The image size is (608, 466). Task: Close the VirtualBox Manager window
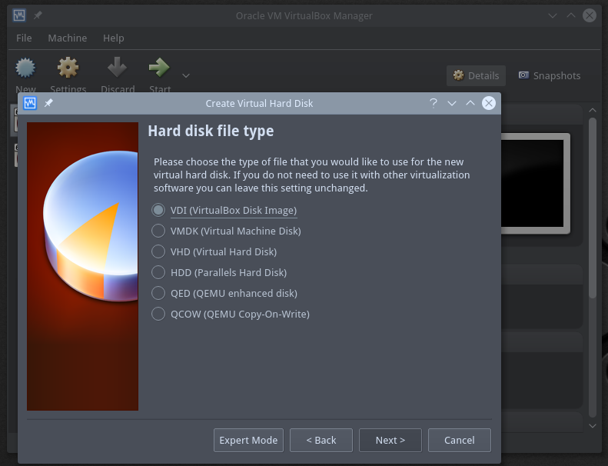[x=590, y=15]
